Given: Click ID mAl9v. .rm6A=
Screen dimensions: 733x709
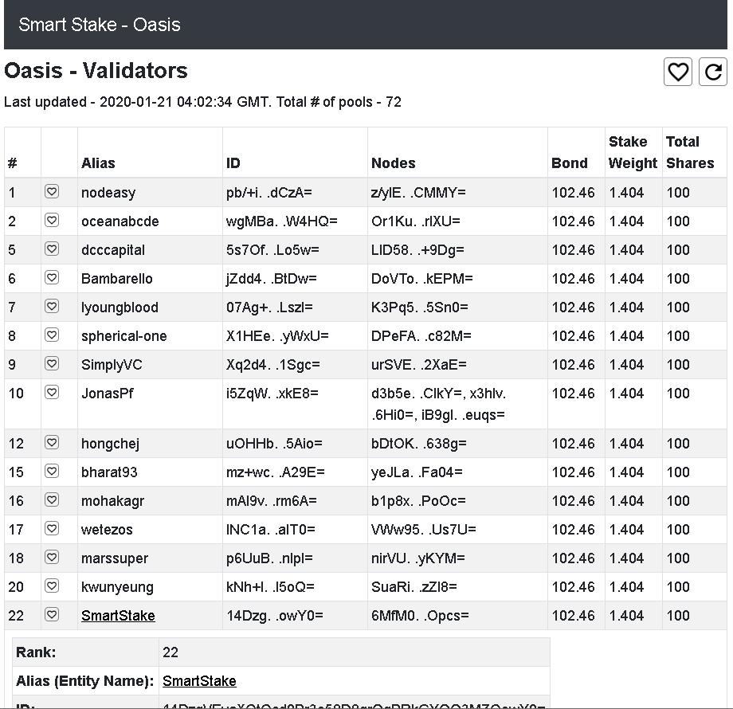Looking at the screenshot, I should click(x=272, y=501).
